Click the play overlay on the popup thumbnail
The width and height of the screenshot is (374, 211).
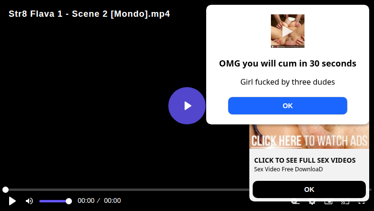pyautogui.click(x=287, y=31)
